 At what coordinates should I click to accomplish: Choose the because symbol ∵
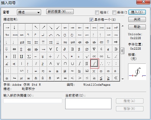(109, 63)
